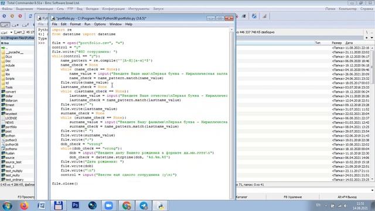
Task: Open the Format menu in IDLE editor
Action: coord(76,24)
